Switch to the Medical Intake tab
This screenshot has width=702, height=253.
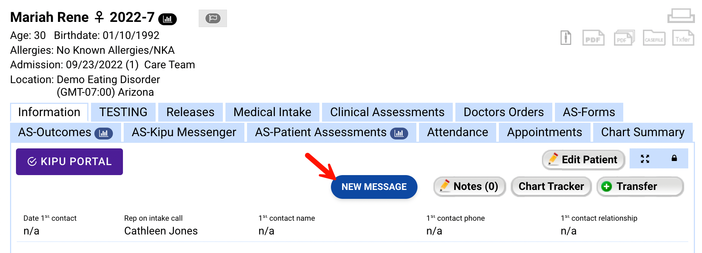(x=272, y=112)
